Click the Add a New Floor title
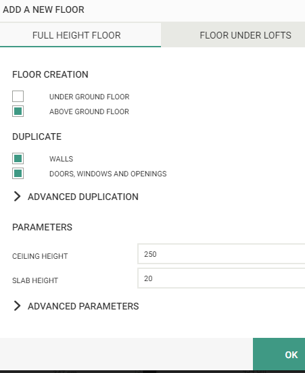 tap(43, 9)
